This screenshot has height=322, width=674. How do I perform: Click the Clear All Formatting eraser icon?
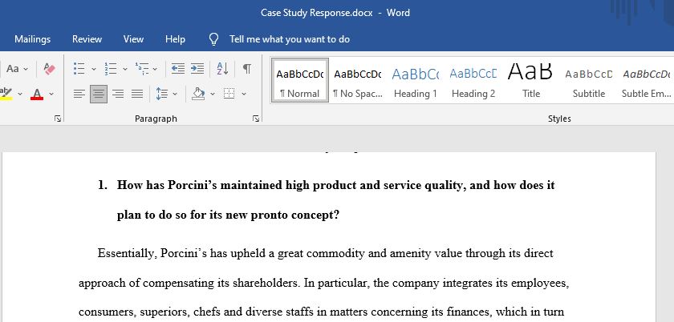tap(50, 68)
